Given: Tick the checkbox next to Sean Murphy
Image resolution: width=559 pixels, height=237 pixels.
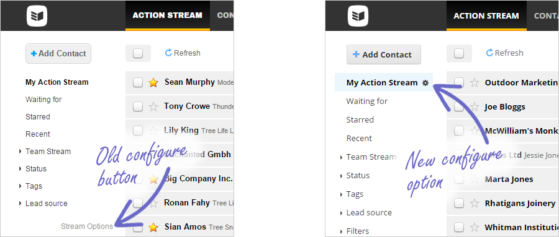Looking at the screenshot, I should (138, 82).
